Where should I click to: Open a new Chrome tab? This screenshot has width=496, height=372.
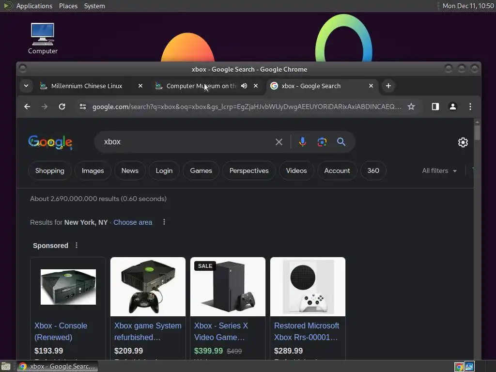tap(388, 86)
